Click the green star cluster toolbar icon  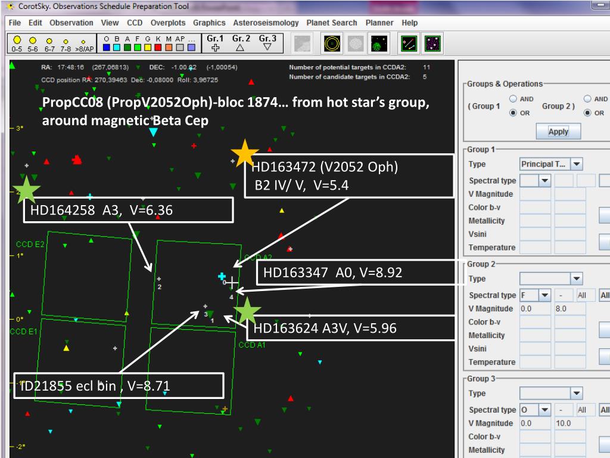pyautogui.click(x=379, y=43)
